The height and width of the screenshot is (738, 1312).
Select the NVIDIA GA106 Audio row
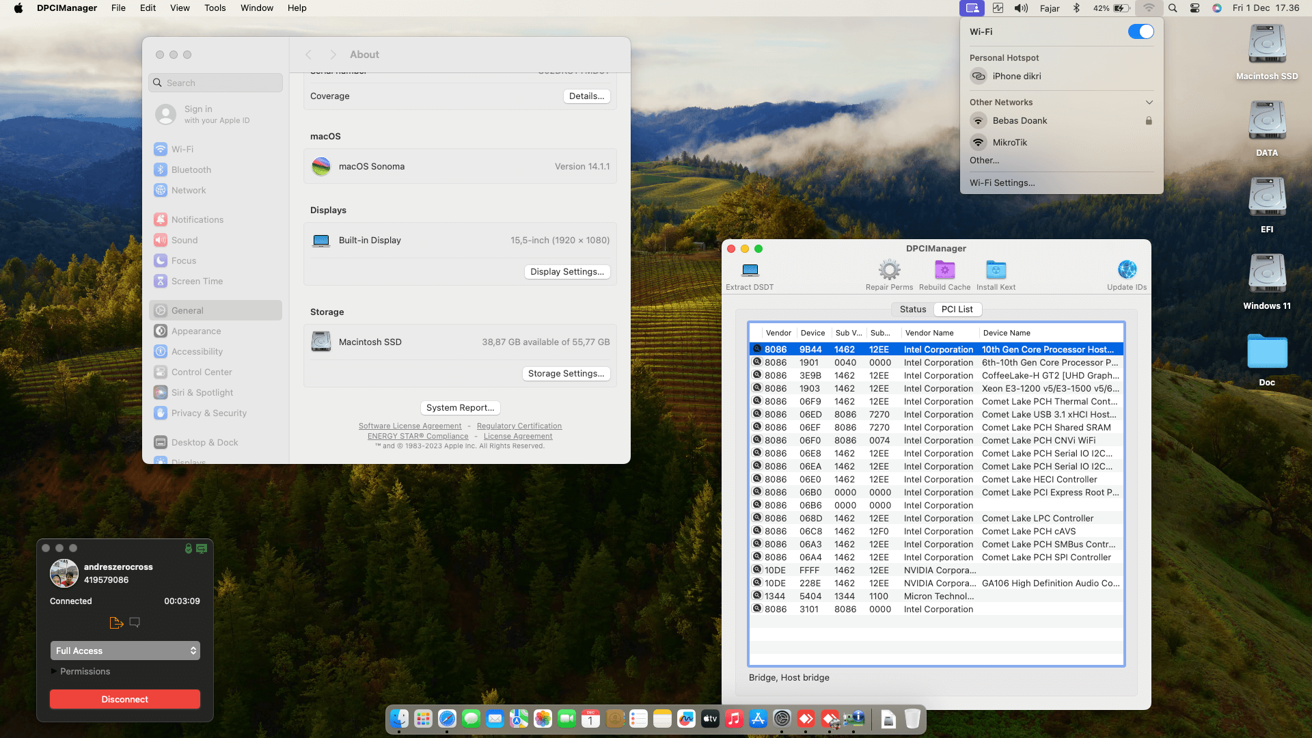pos(936,584)
